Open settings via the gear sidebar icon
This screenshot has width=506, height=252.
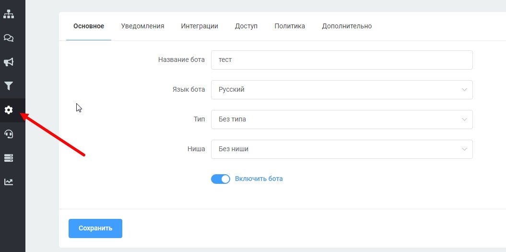(9, 110)
